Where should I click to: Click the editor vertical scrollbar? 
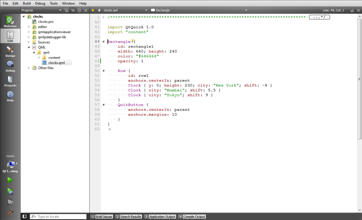click(359, 79)
